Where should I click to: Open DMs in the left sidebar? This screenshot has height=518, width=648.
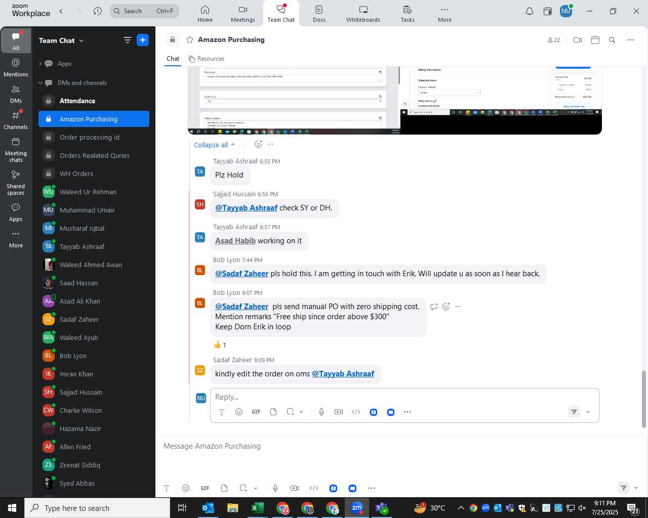[x=16, y=94]
